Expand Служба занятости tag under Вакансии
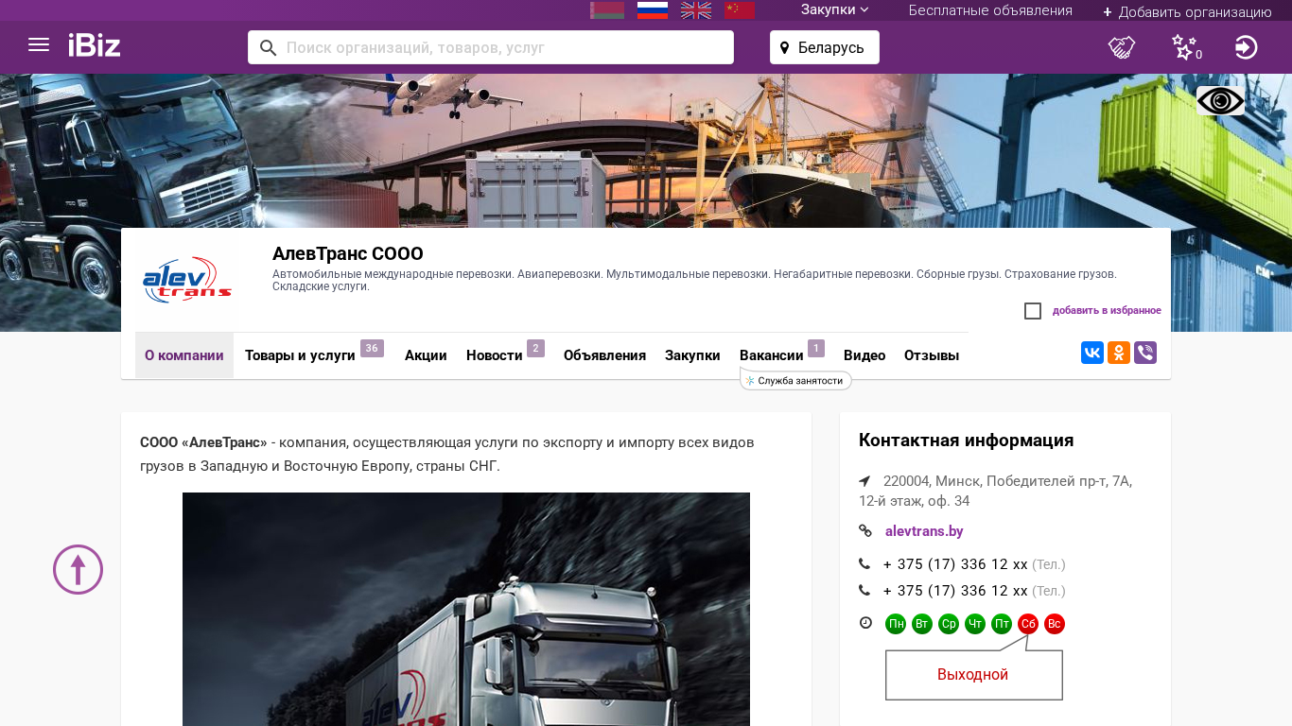 [796, 381]
